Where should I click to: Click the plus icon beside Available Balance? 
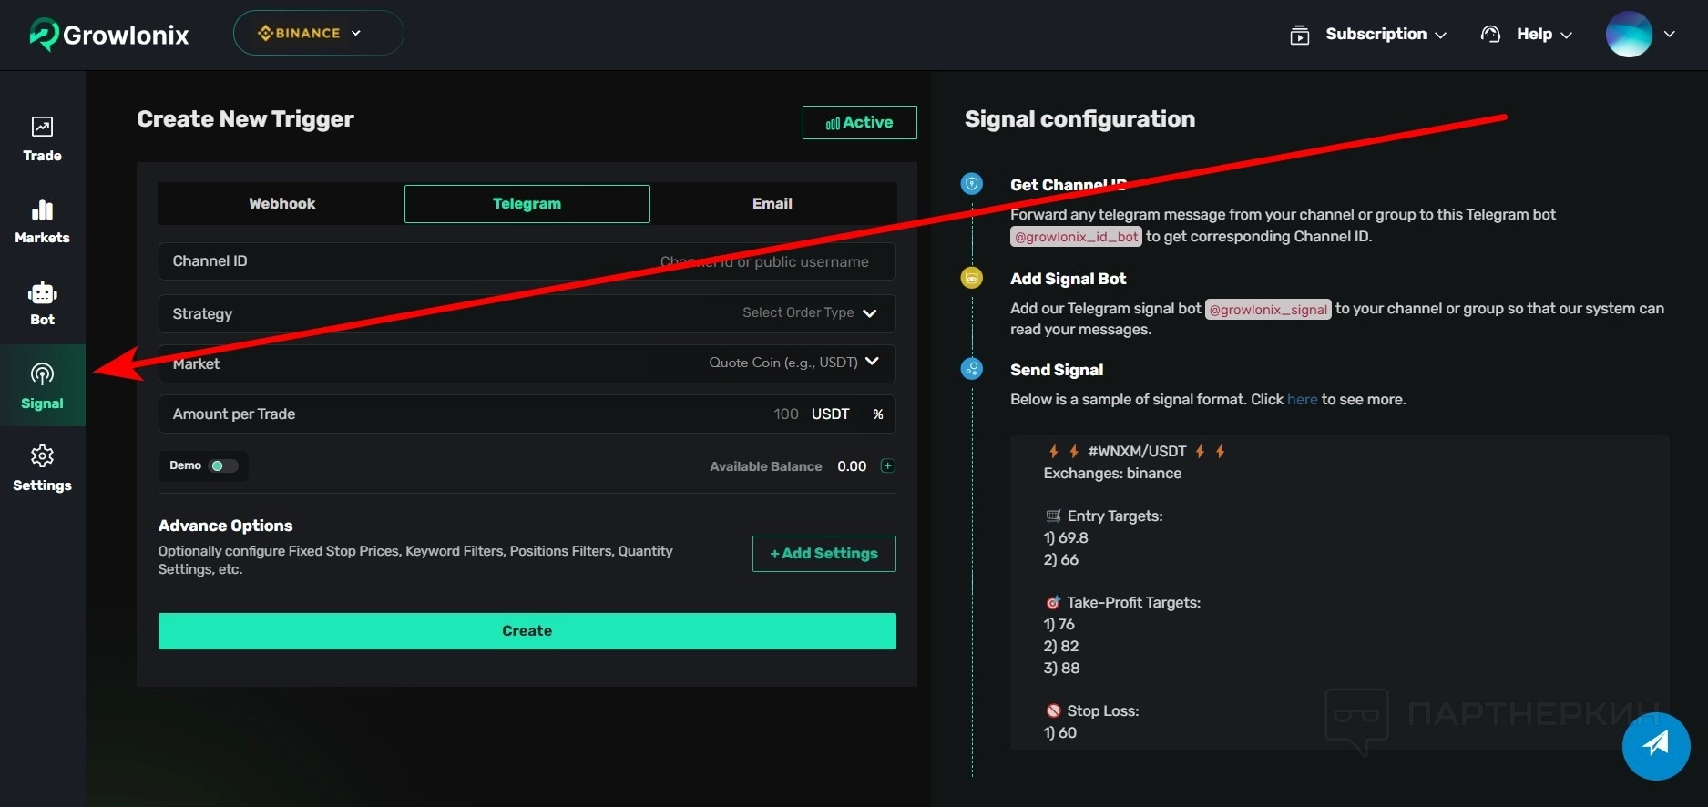tap(887, 466)
